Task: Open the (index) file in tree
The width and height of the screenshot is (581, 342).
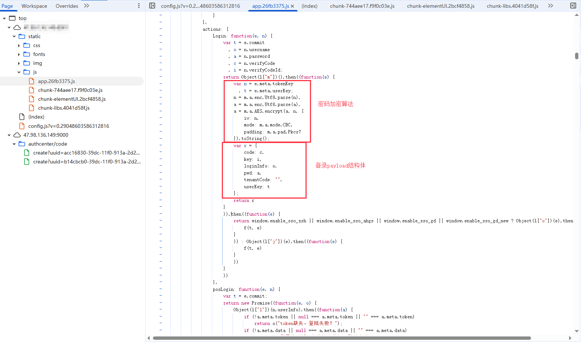Action: 36,117
